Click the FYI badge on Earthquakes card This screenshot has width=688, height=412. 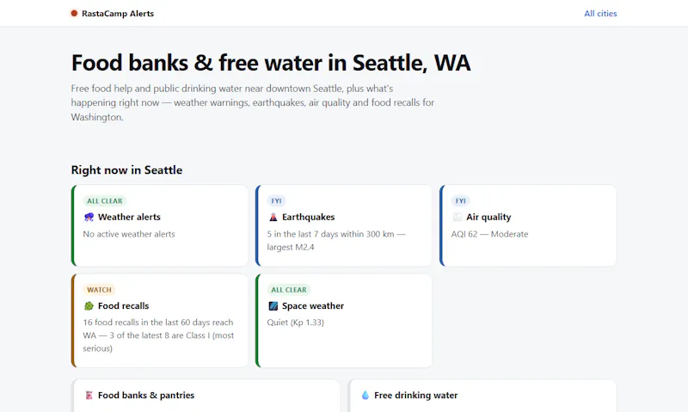(x=276, y=201)
